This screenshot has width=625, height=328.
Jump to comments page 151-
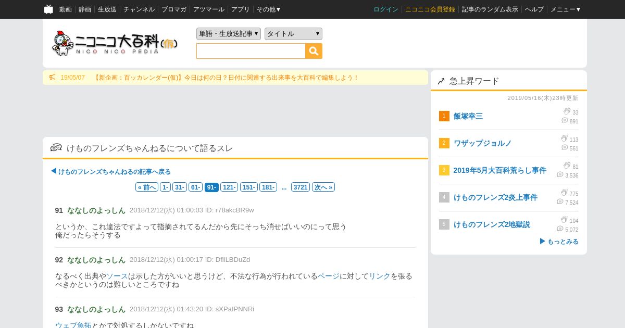[x=248, y=187]
